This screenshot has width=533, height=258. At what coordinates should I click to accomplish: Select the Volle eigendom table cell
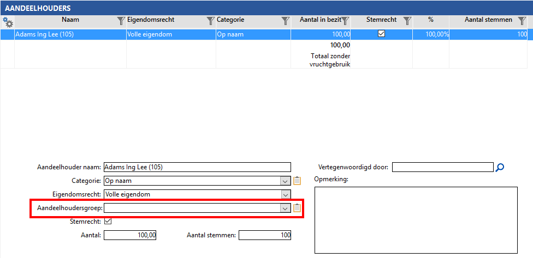tap(171, 34)
